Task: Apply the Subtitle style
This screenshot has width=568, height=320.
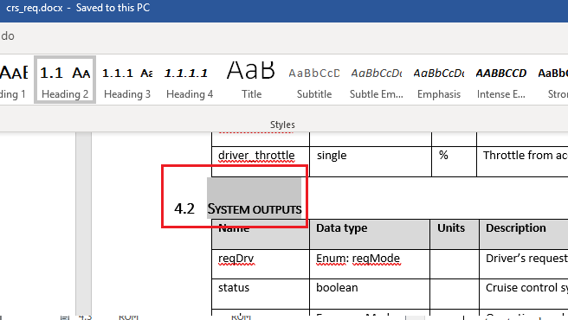Action: [314, 80]
